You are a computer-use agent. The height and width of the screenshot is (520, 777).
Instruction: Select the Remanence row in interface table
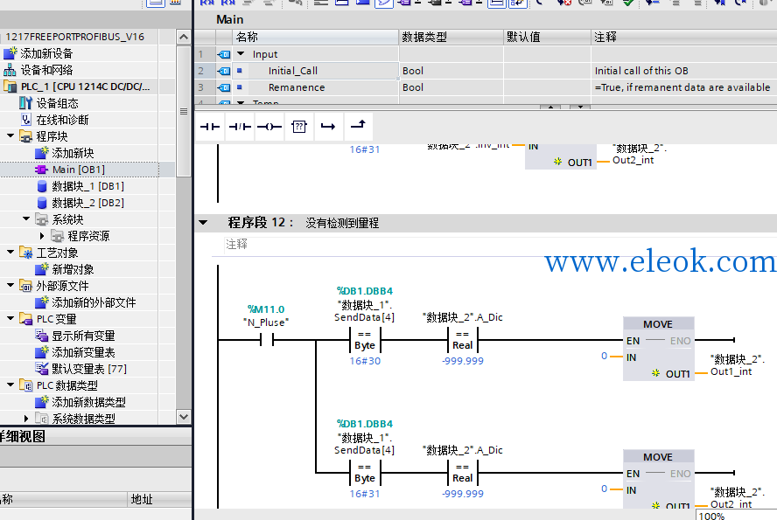(x=486, y=87)
